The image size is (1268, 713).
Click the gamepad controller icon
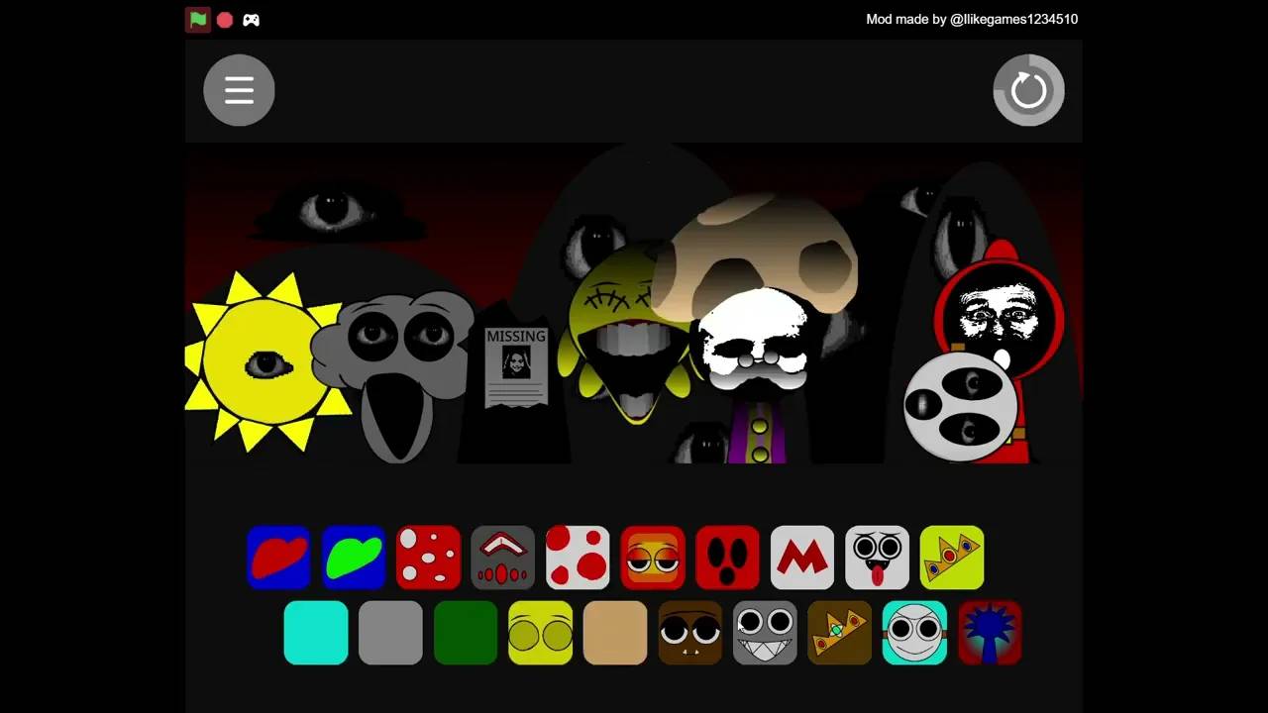[x=252, y=20]
